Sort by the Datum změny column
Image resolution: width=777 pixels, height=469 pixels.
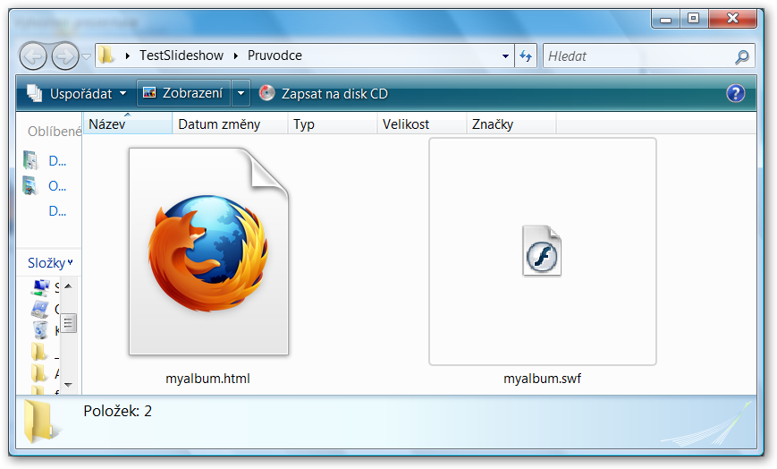(x=230, y=124)
